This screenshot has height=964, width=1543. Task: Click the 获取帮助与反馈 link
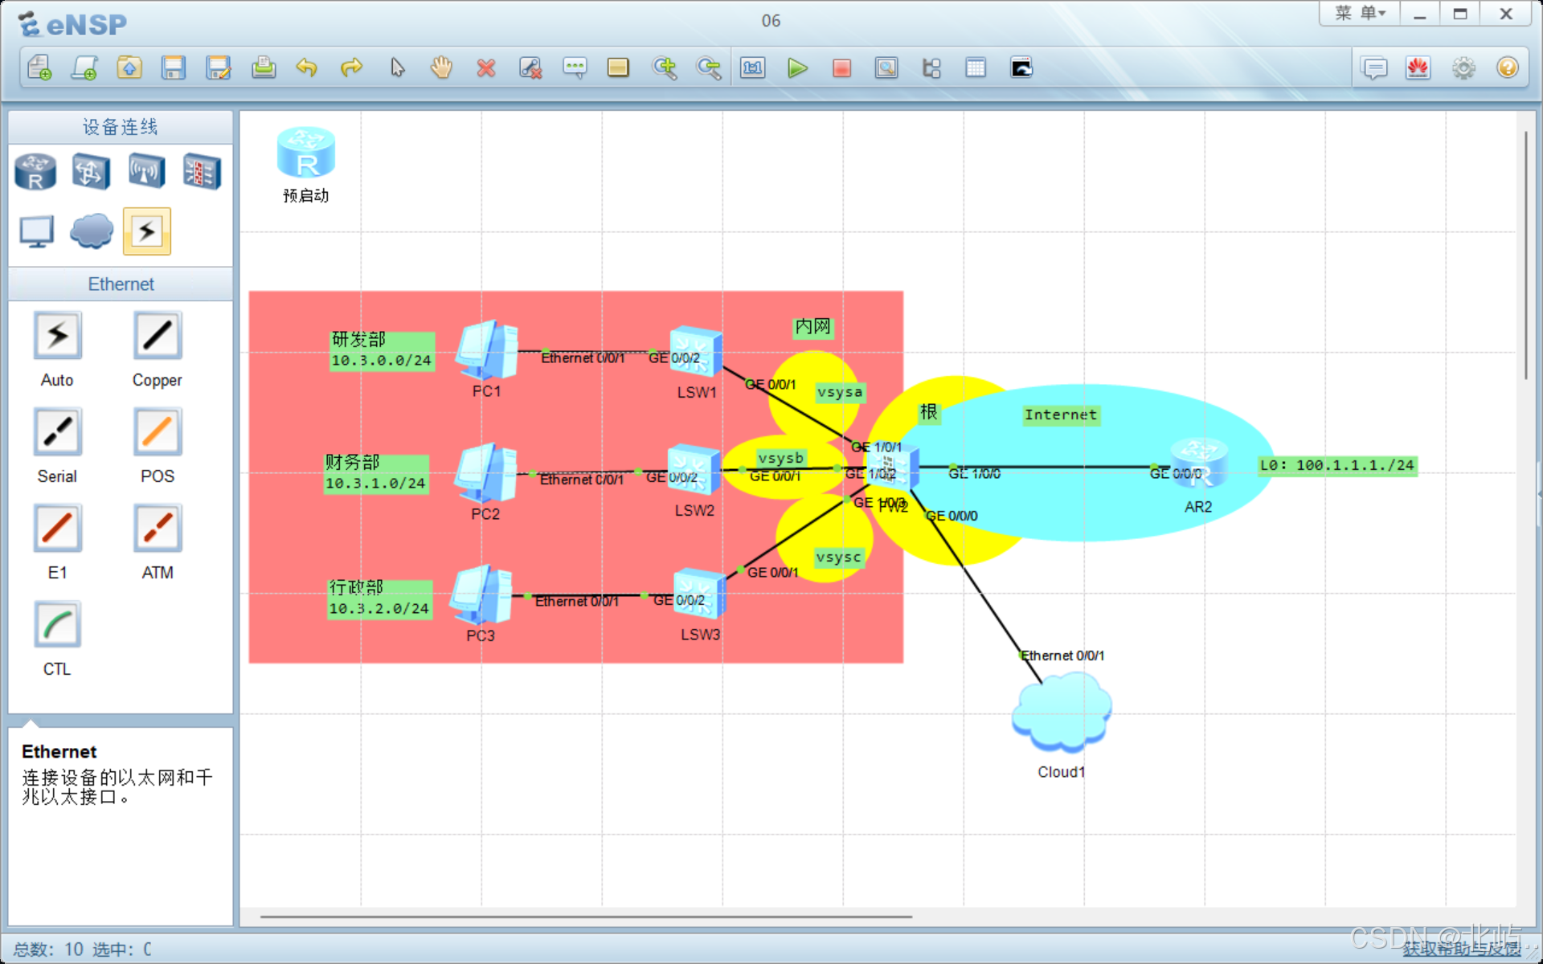(1461, 949)
